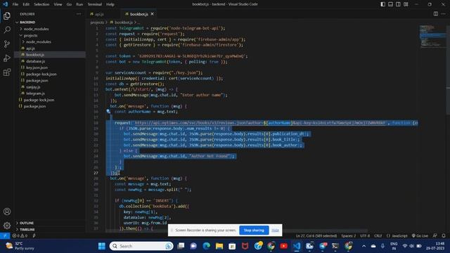
Task: Open errors and warnings in status bar
Action: [x=20, y=235]
